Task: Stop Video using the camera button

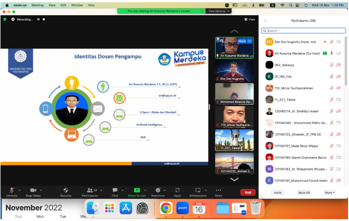Action: [x=33, y=191]
